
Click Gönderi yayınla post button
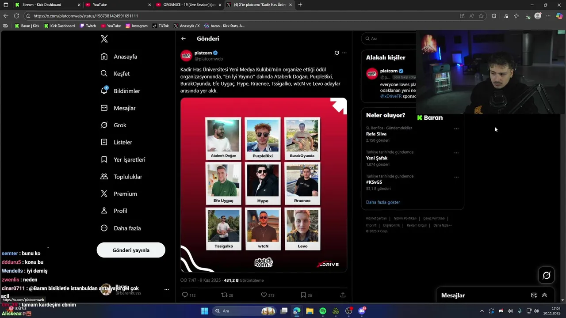click(131, 250)
